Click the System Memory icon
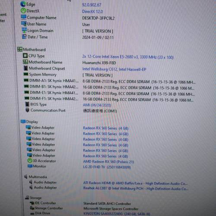 [x=26, y=74]
